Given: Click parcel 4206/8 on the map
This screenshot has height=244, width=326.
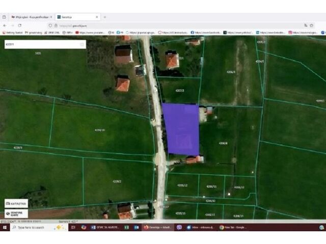Looking at the screenshot, I should click(x=223, y=143).
